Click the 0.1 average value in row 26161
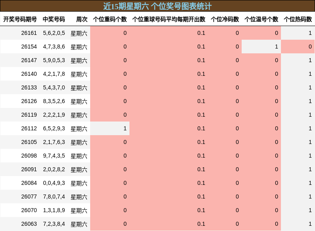 (x=201, y=33)
